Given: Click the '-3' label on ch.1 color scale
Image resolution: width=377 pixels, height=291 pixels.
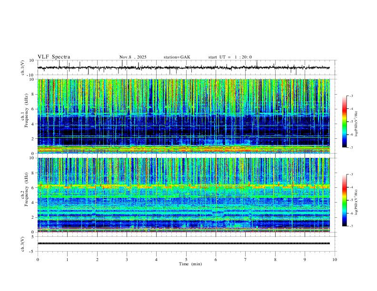Looking at the screenshot, I should (x=351, y=96).
